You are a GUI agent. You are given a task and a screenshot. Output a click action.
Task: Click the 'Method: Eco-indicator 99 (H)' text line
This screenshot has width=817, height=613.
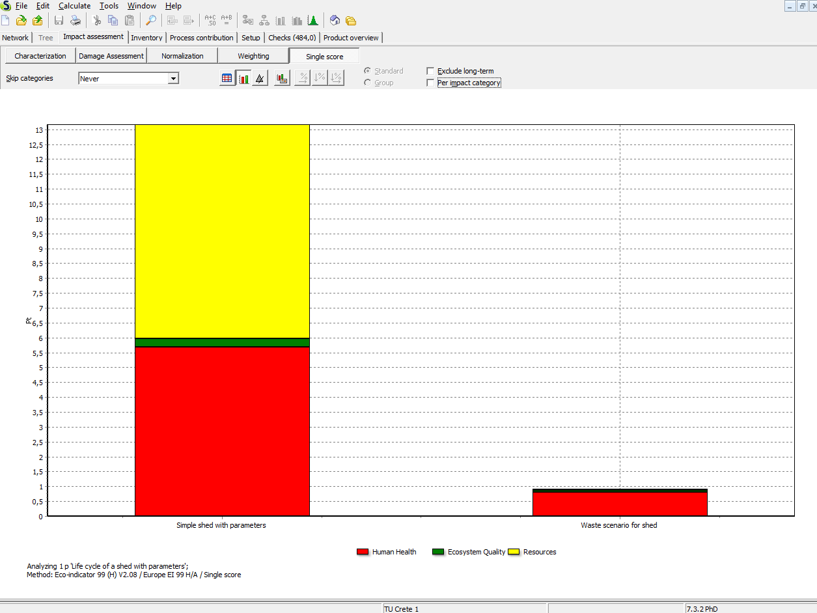click(134, 575)
